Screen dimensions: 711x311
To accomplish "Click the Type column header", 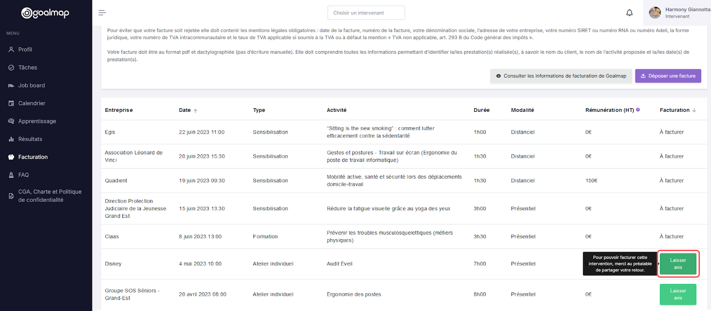I will click(x=259, y=110).
